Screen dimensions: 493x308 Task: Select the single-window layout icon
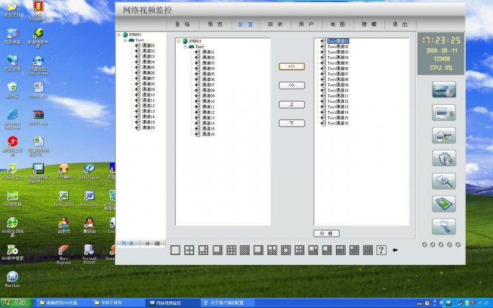click(175, 250)
